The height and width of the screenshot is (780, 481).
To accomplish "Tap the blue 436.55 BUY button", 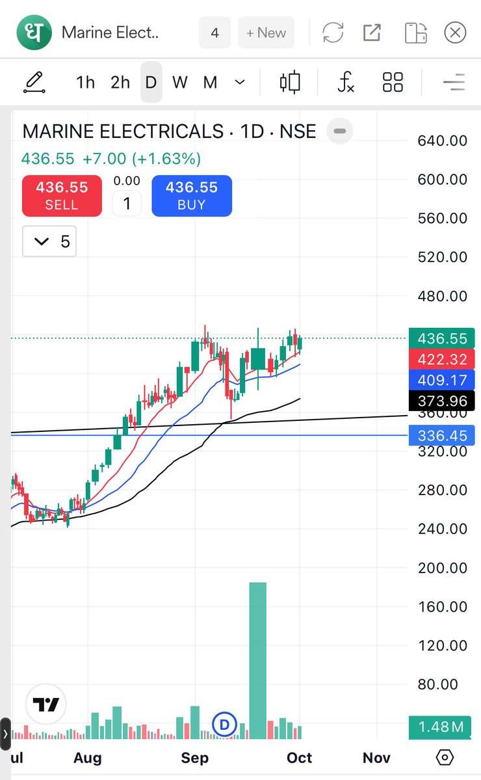I will 192,196.
